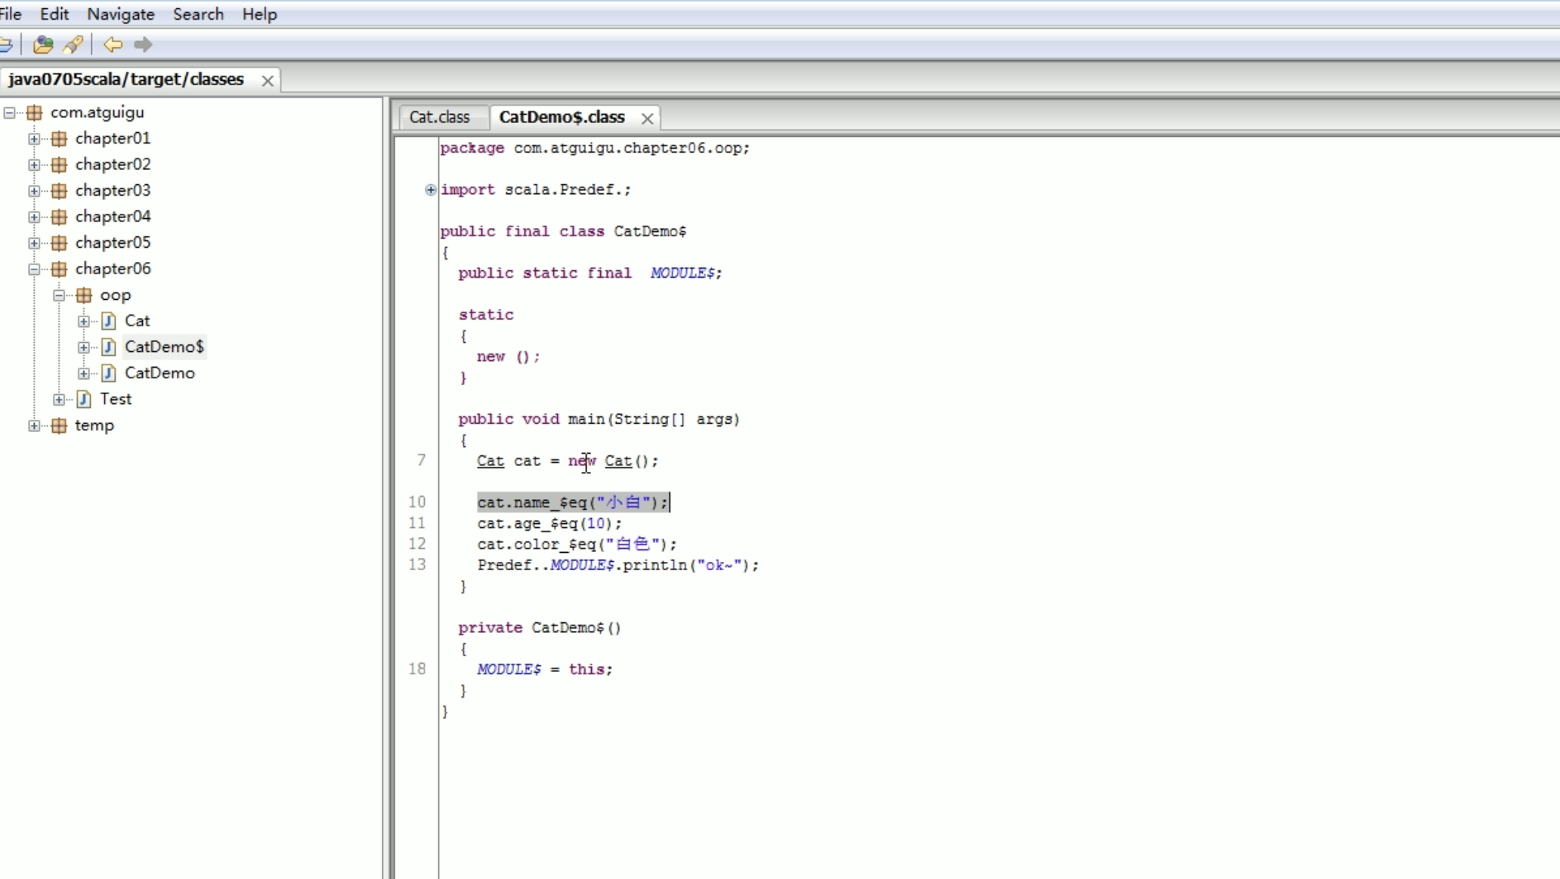Expand the temp package

coord(34,426)
